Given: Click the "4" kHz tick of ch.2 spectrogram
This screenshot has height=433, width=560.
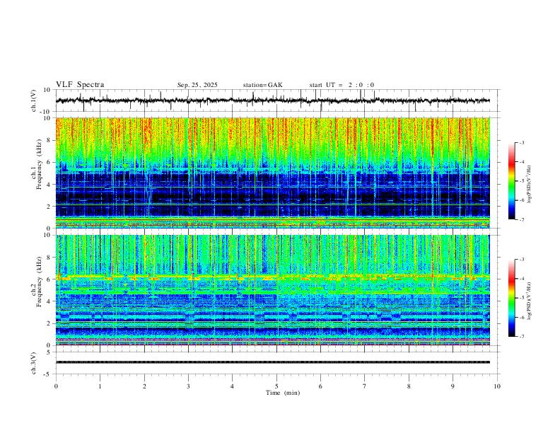Looking at the screenshot, I should [49, 301].
